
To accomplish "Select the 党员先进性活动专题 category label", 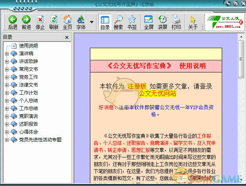I will pyautogui.click(x=40, y=140).
